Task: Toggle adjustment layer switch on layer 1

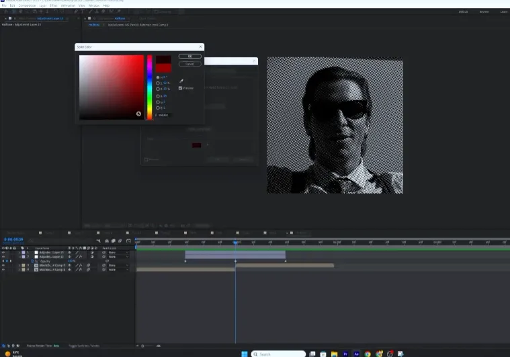Action: 92,253
